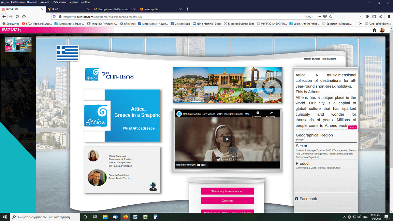Click Maria Pantelous profile photo

[93, 156]
